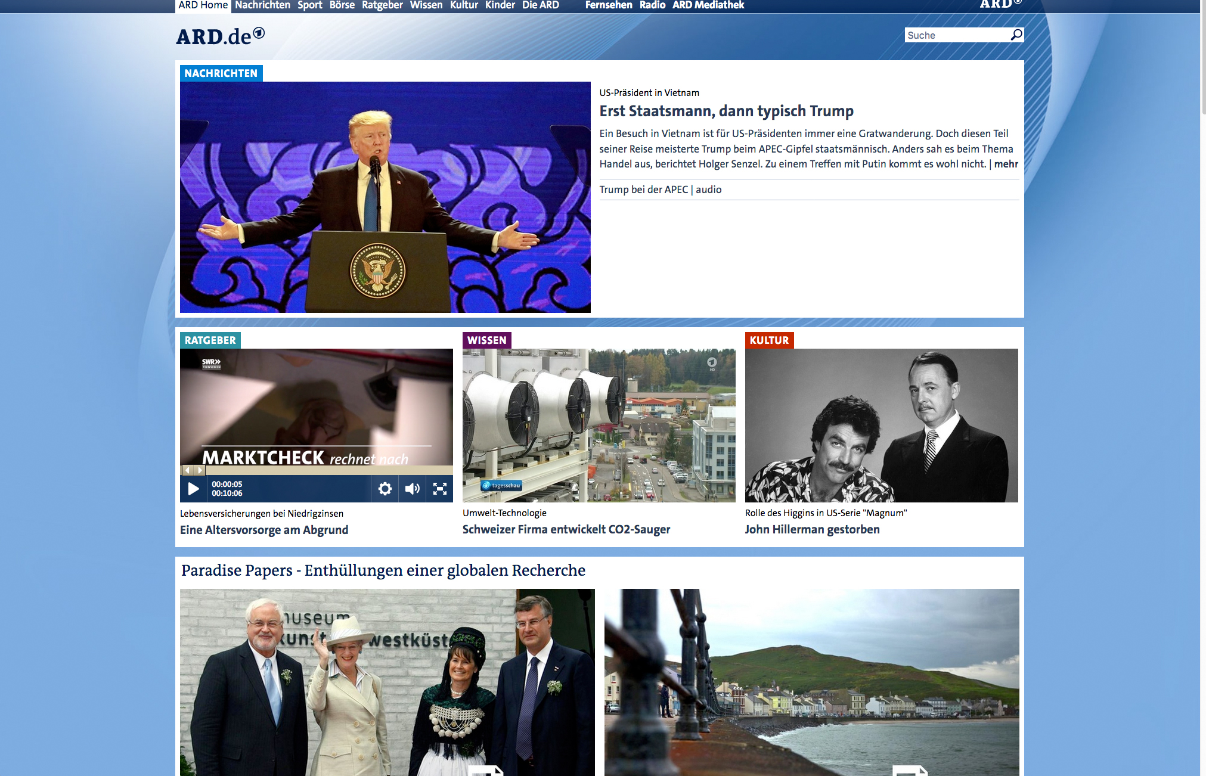Click the NACHRICHTEN section label
Image resolution: width=1206 pixels, height=776 pixels.
[221, 73]
